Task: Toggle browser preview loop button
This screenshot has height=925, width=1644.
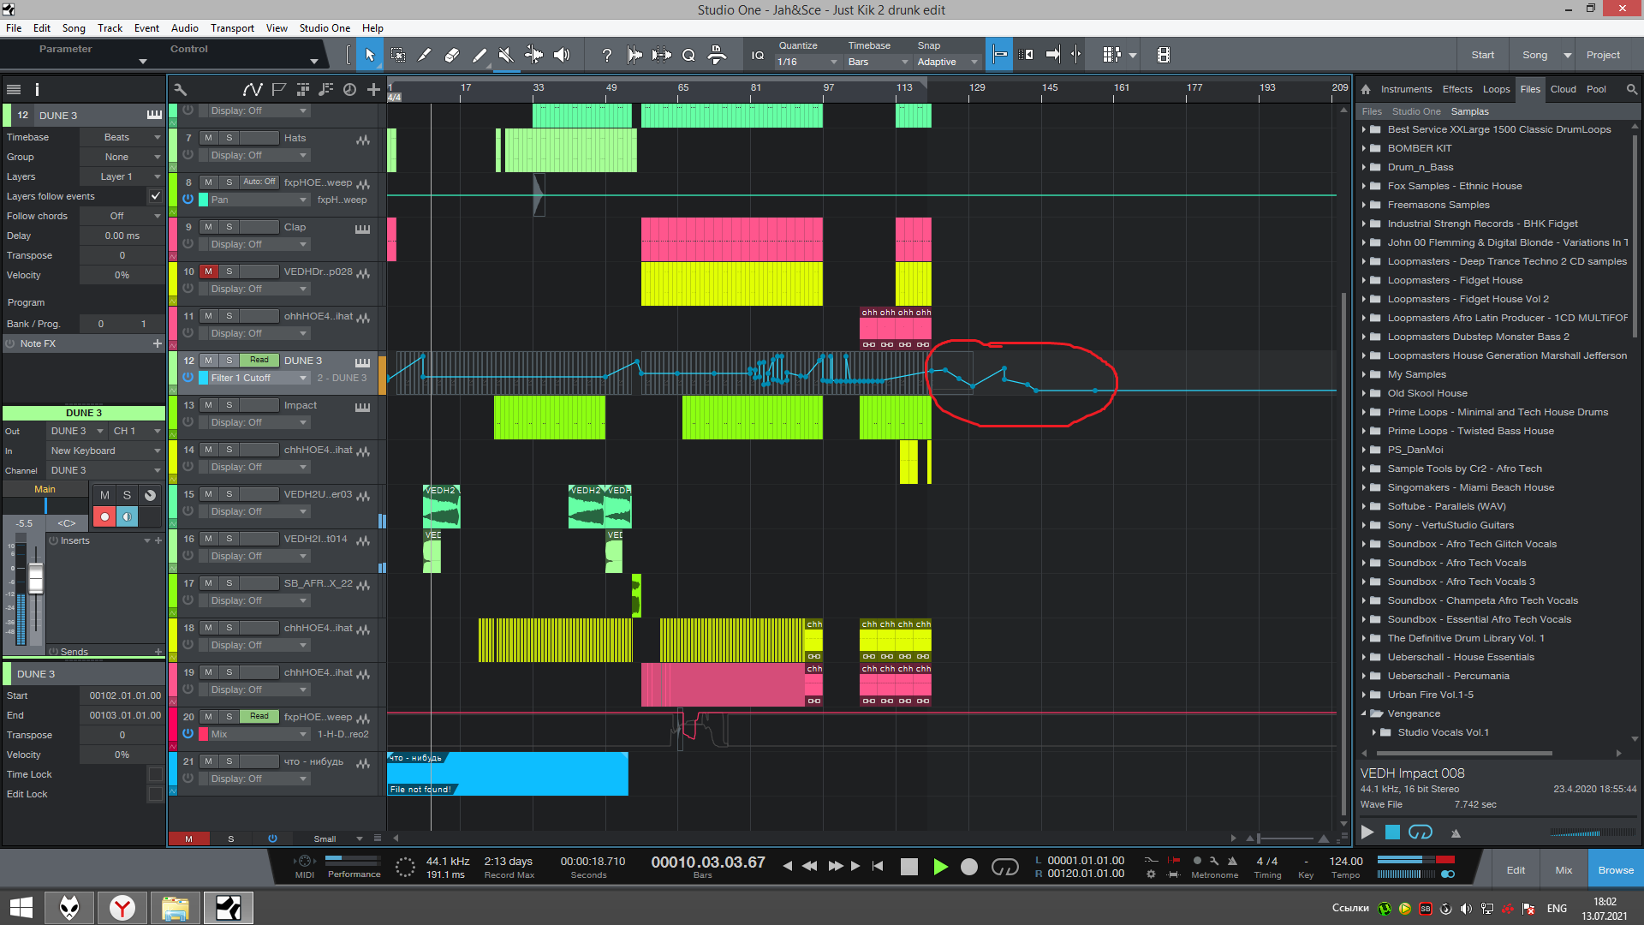Action: 1421,832
